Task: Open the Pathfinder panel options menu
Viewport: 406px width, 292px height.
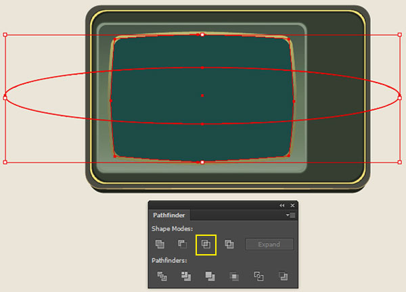Action: coord(290,215)
